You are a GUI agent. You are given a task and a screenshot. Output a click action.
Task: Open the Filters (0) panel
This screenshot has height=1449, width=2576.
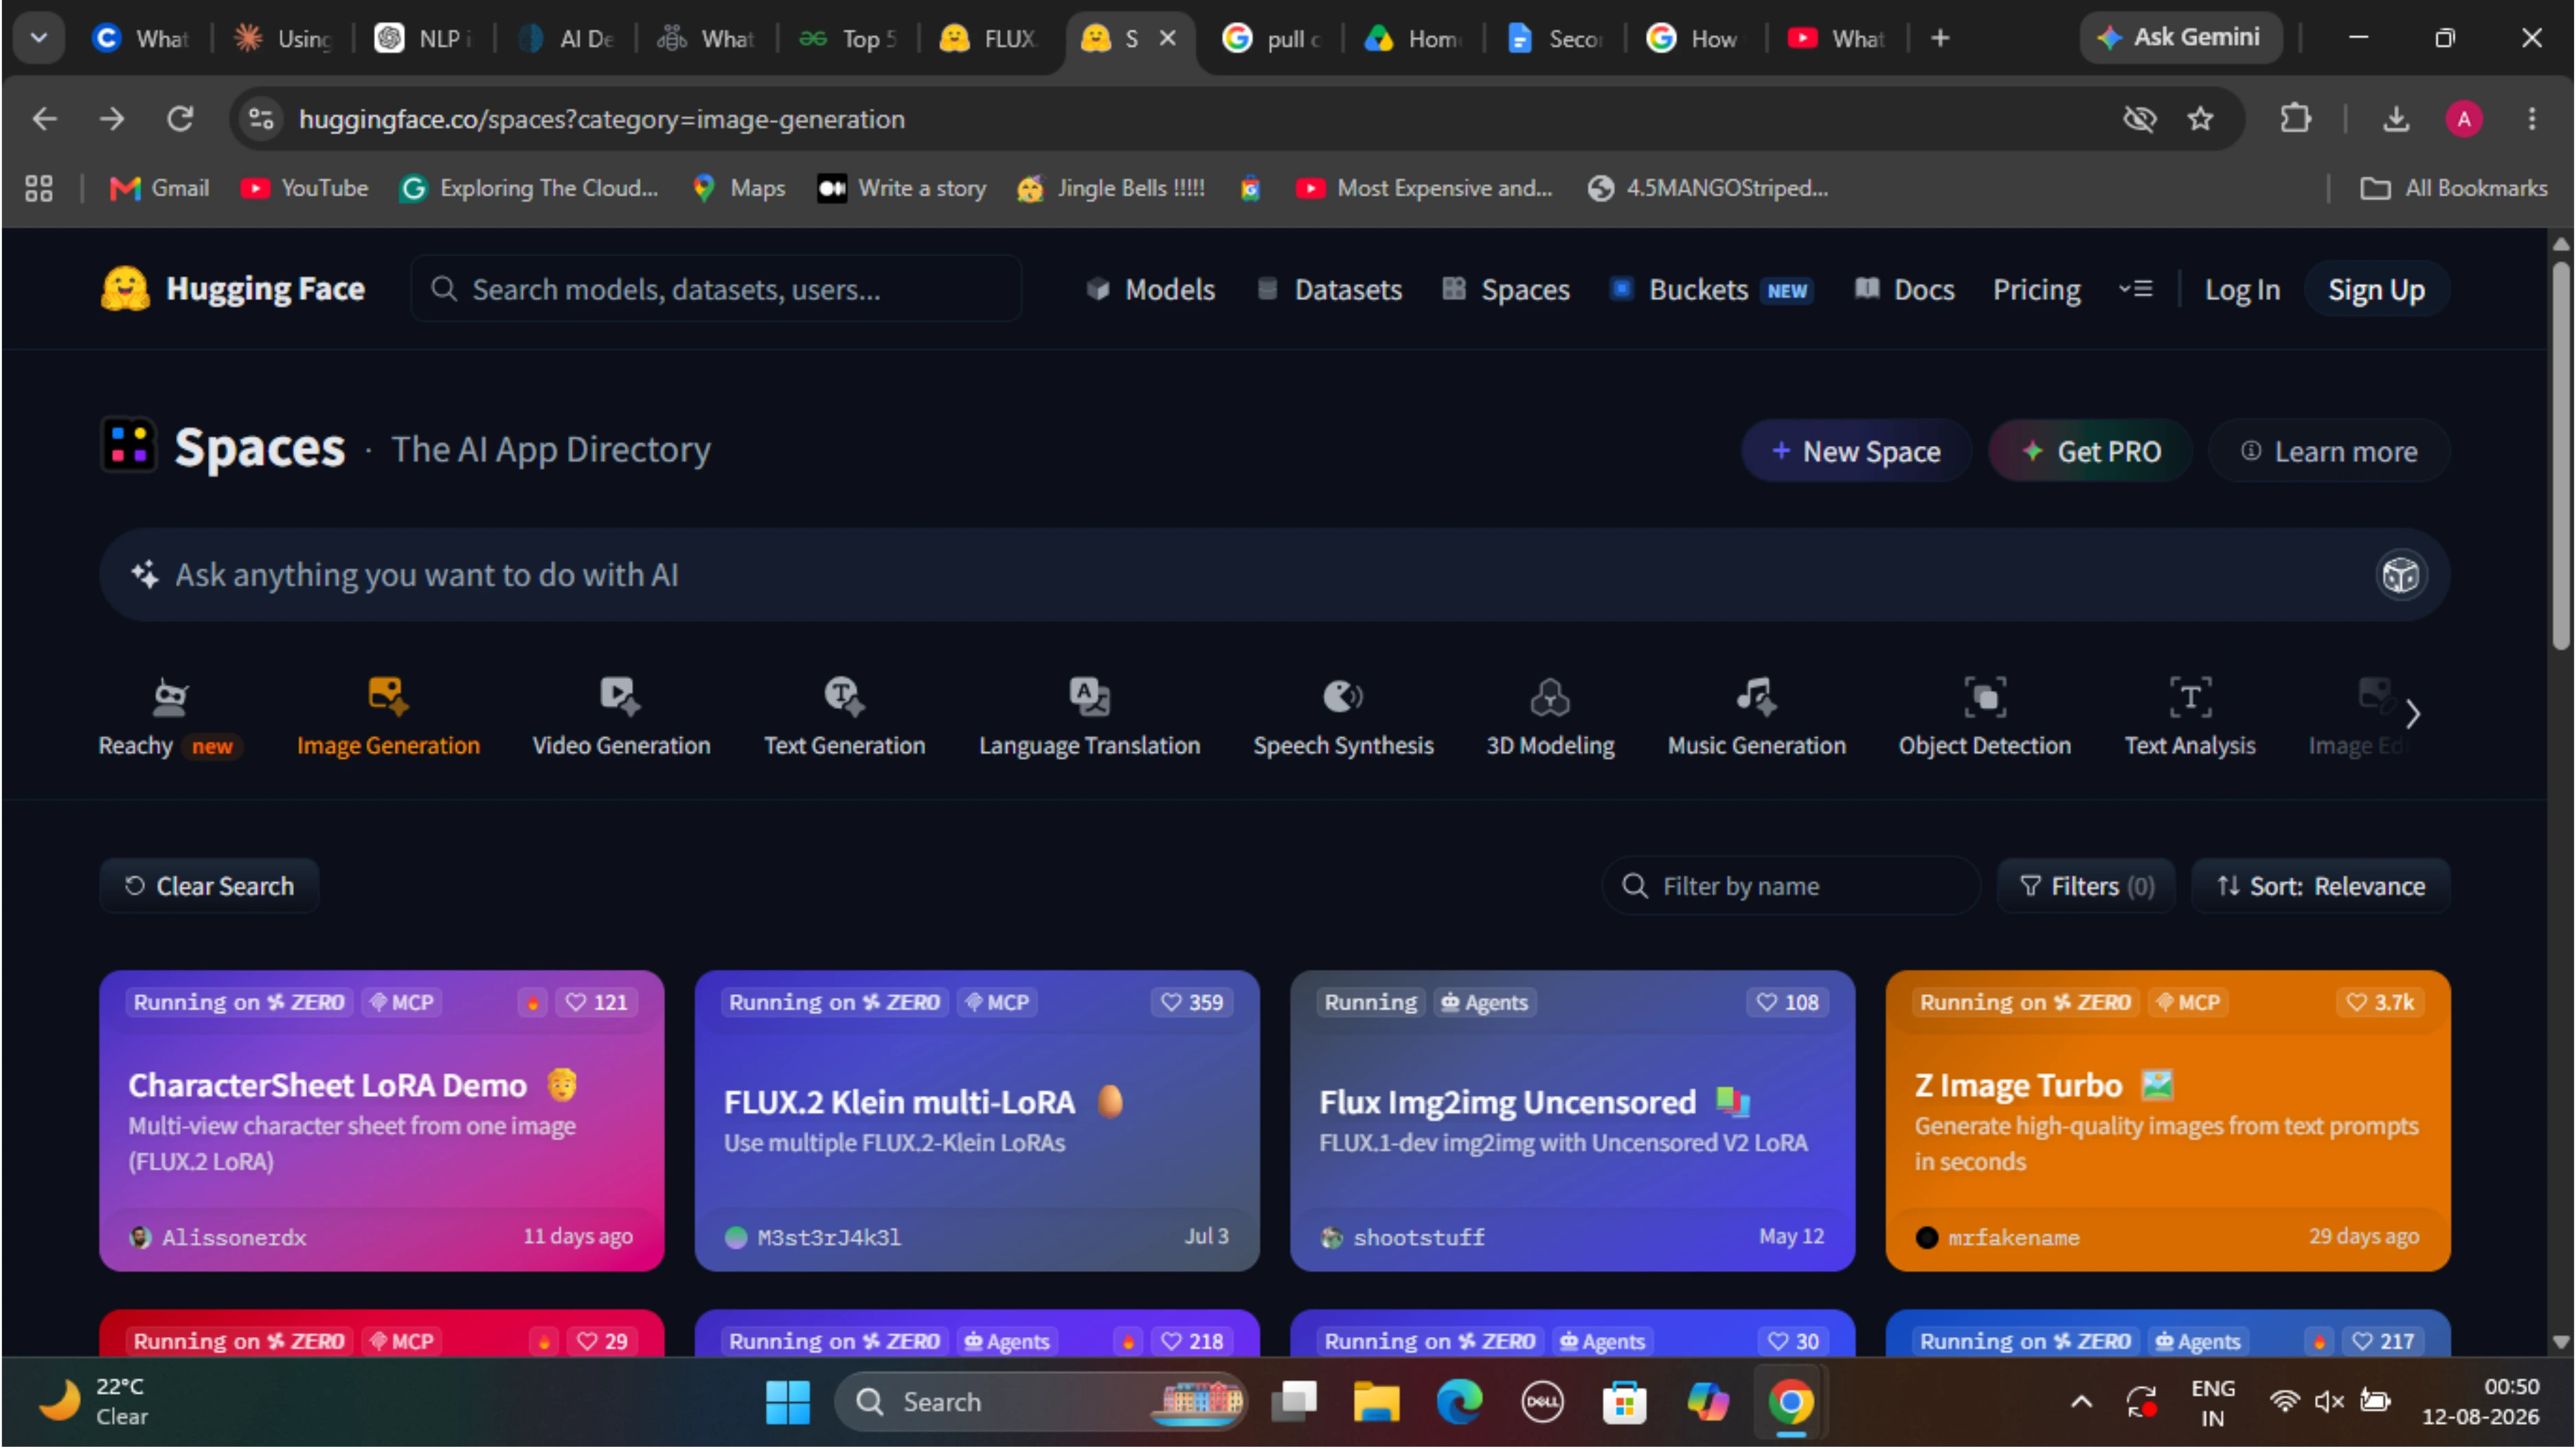[2086, 887]
